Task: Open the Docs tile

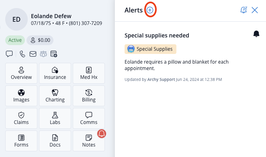Action: click(x=55, y=141)
